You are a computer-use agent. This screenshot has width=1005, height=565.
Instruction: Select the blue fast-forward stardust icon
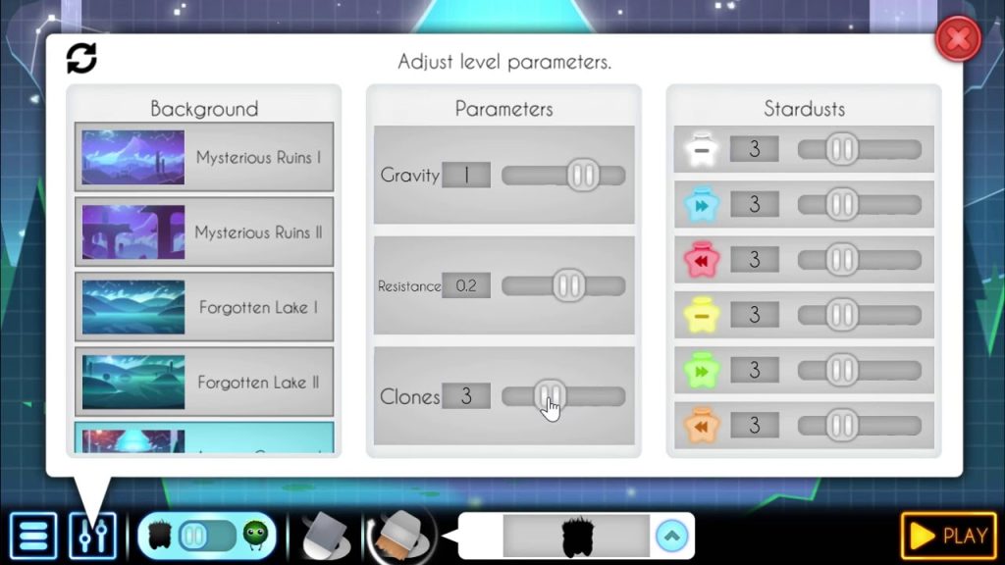(x=702, y=205)
